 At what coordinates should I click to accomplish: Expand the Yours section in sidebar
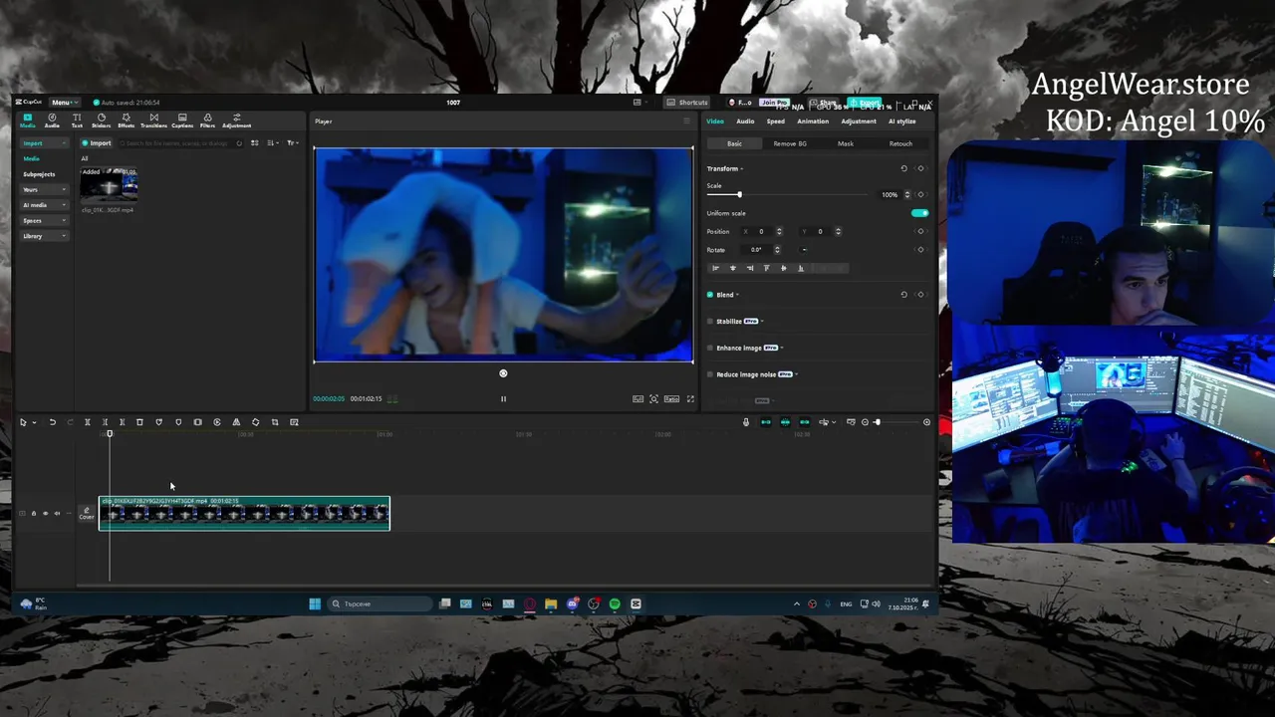point(65,189)
